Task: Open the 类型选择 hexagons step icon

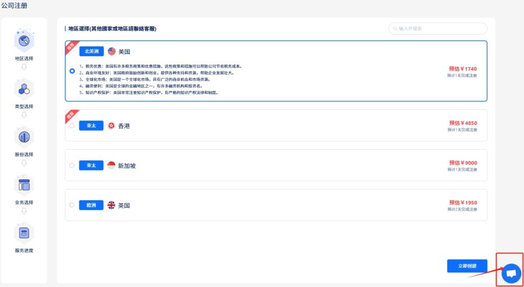Action: (24, 89)
